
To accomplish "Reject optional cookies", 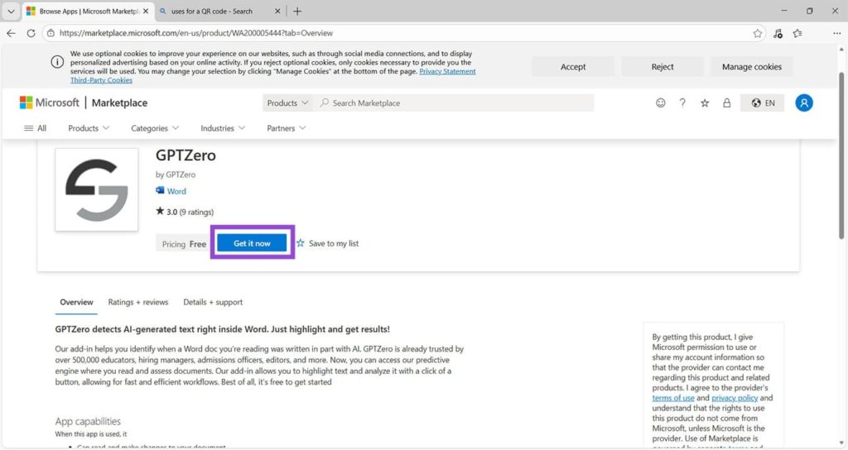I will 662,67.
